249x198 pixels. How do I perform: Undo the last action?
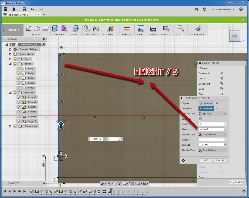point(32,9)
